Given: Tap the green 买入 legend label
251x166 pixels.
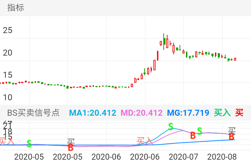Looking at the screenshot, I should coord(222,113).
